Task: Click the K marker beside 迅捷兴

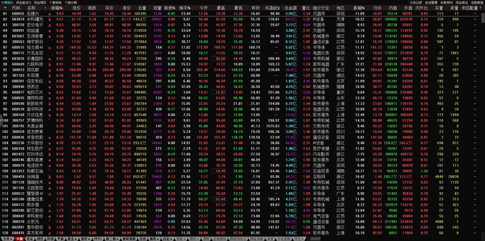Action: 50,14
